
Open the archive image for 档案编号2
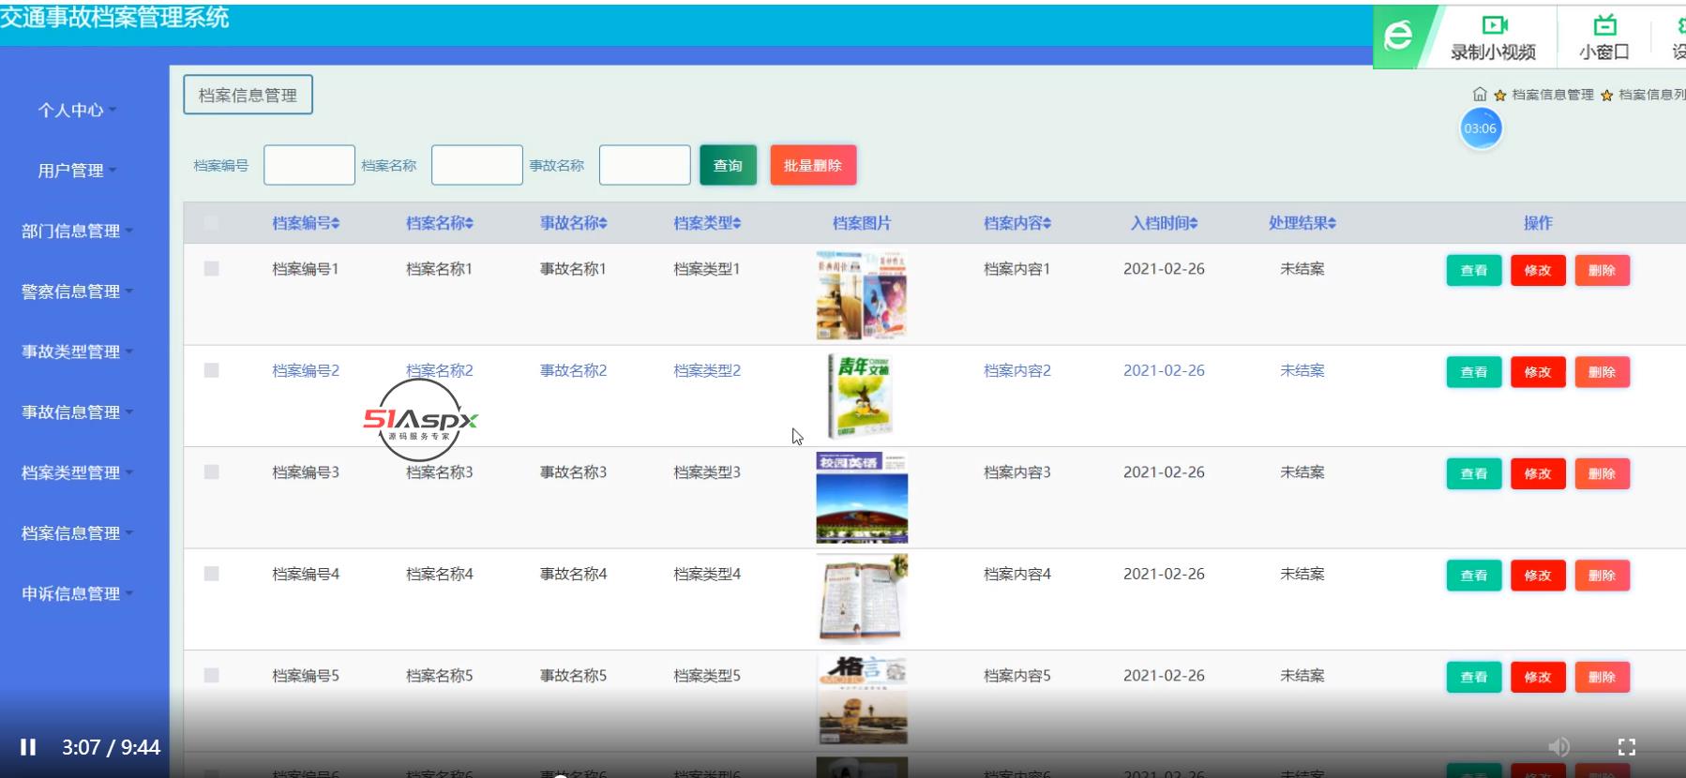(862, 396)
